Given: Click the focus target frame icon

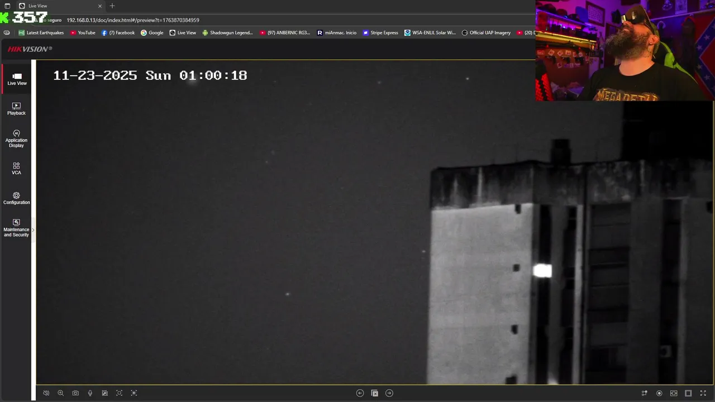Looking at the screenshot, I should click(x=119, y=393).
